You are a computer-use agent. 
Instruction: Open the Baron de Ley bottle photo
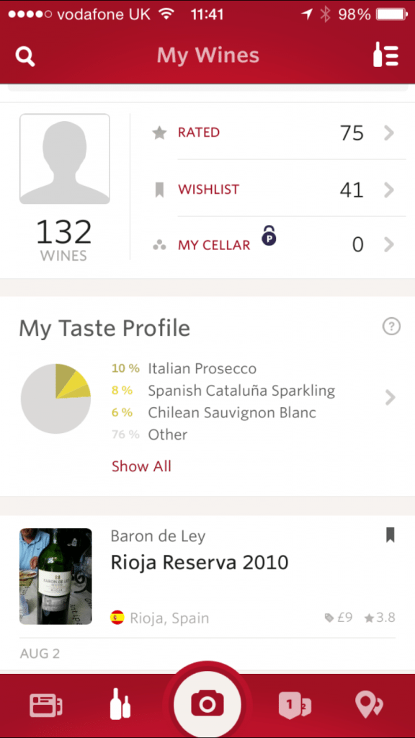(x=55, y=577)
